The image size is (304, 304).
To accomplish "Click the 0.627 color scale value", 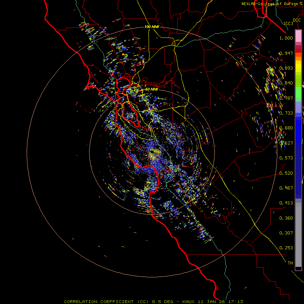I will click(286, 143).
